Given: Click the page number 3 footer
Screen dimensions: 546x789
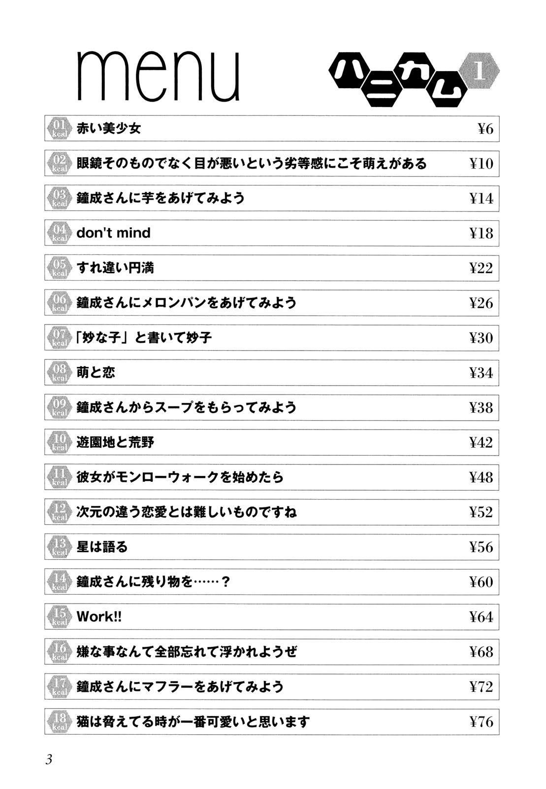Looking at the screenshot, I should click(49, 760).
